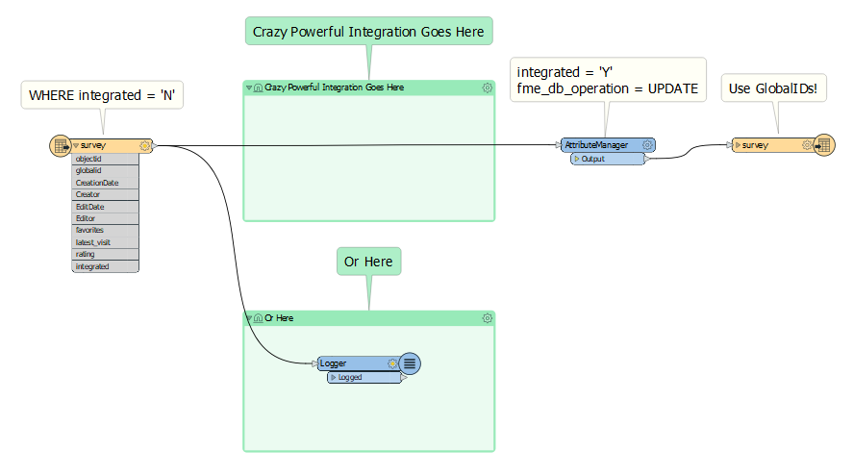Select the AttributeManager transformer
Screen dimensions: 853x475
pos(608,145)
